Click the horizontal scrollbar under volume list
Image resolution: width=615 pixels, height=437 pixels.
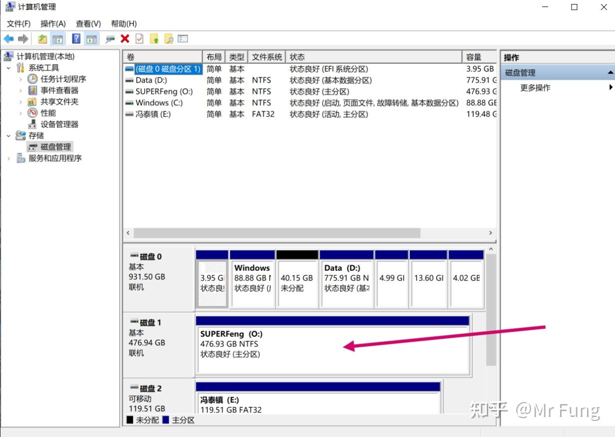(x=277, y=233)
